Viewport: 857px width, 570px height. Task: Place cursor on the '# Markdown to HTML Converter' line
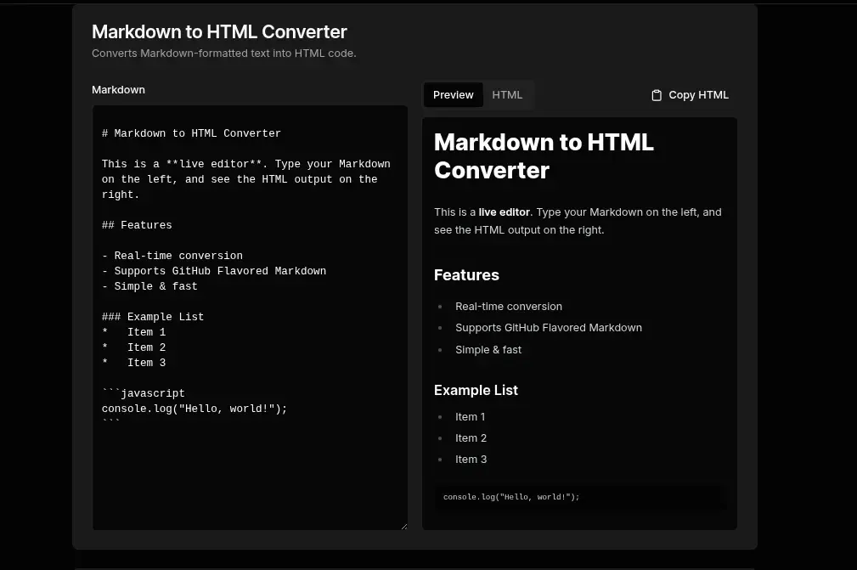point(191,133)
